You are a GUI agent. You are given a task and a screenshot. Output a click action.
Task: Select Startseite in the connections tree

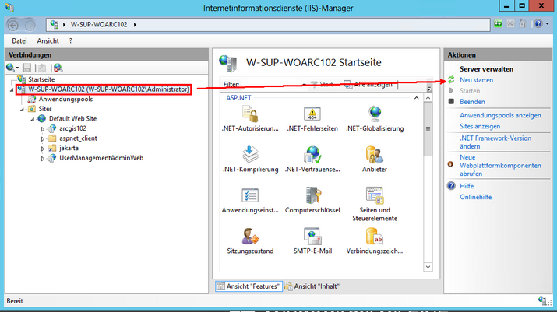pyautogui.click(x=41, y=79)
